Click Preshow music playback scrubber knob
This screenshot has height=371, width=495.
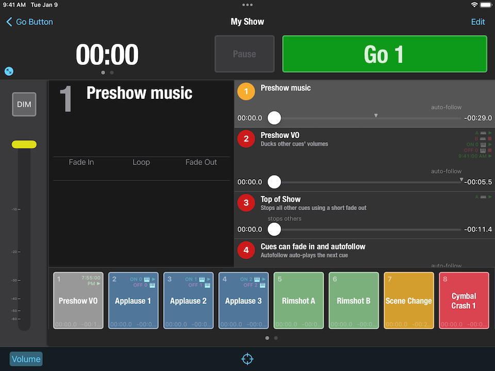(x=274, y=118)
